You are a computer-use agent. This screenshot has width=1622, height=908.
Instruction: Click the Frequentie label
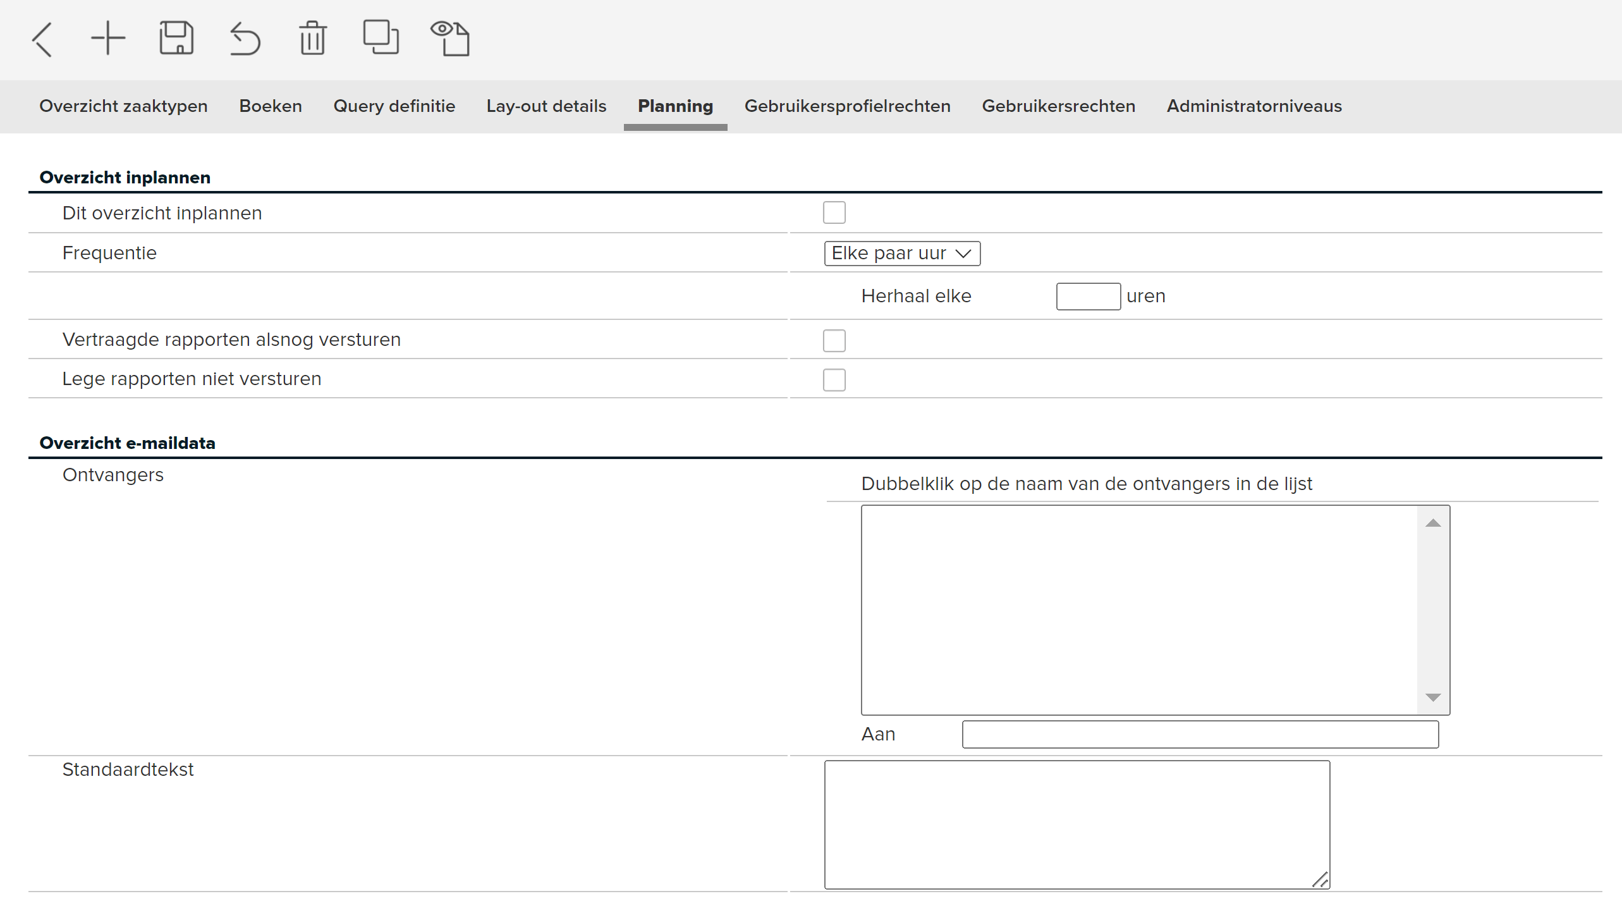(109, 253)
